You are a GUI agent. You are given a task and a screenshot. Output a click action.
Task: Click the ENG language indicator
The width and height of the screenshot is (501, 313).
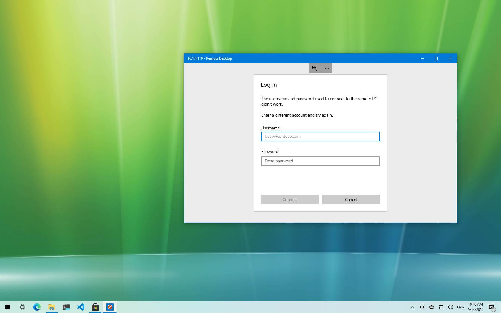pyautogui.click(x=460, y=307)
